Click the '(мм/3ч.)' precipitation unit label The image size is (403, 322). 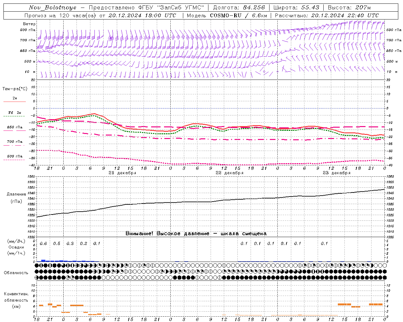(x=16, y=241)
